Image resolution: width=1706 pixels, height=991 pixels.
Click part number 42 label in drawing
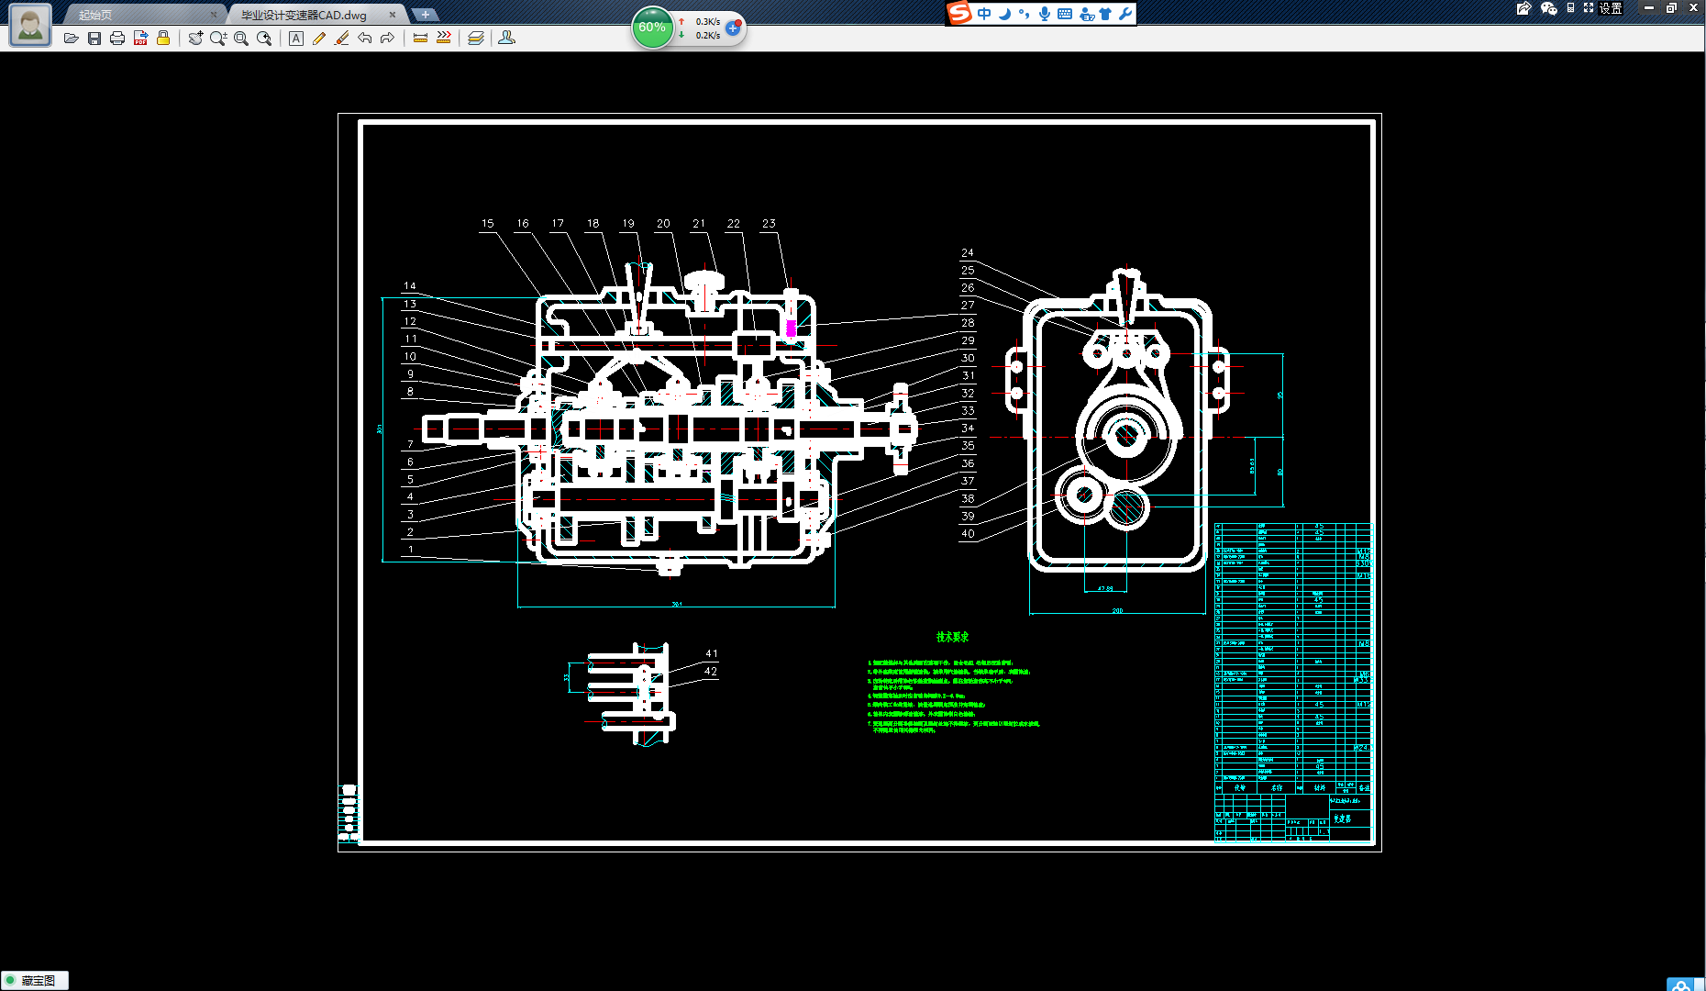(711, 671)
